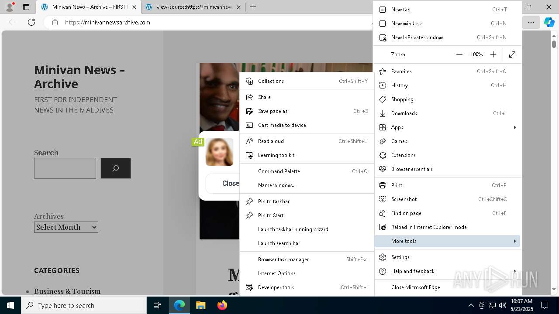Click the taskbar search box

pyautogui.click(x=84, y=305)
